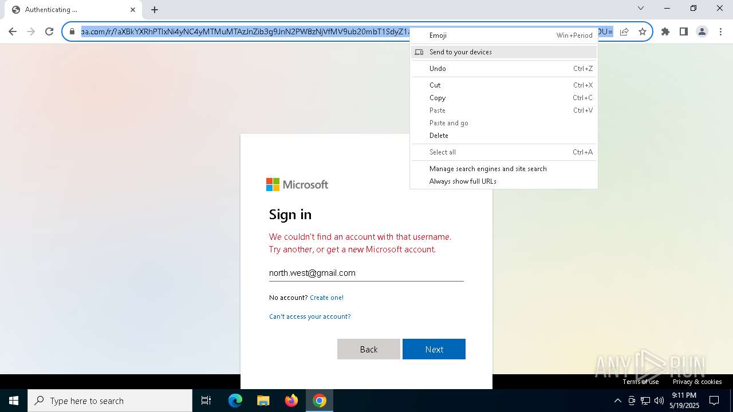Launch Microsoft Edge from taskbar
The image size is (733, 412).
coord(235,401)
